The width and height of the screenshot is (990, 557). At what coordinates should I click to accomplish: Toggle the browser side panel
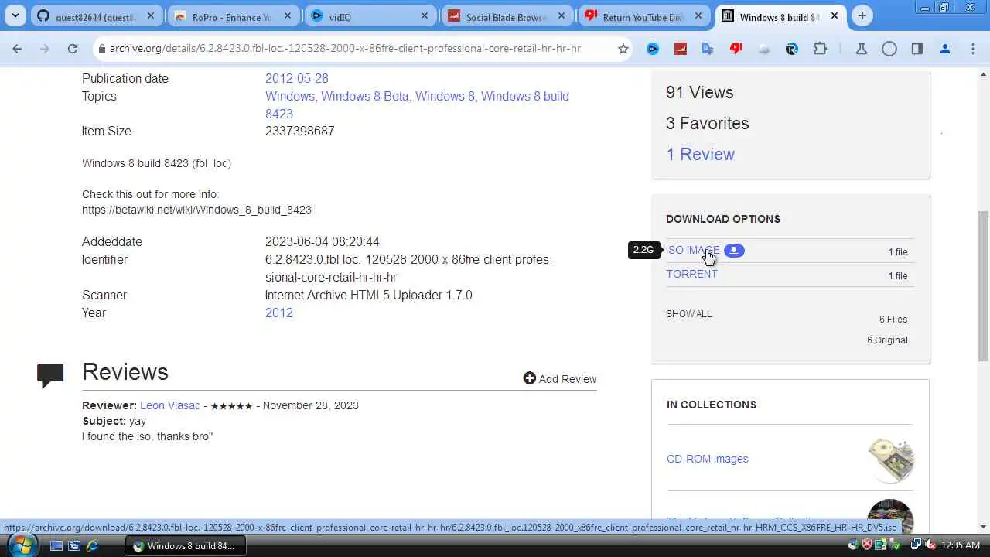click(917, 48)
